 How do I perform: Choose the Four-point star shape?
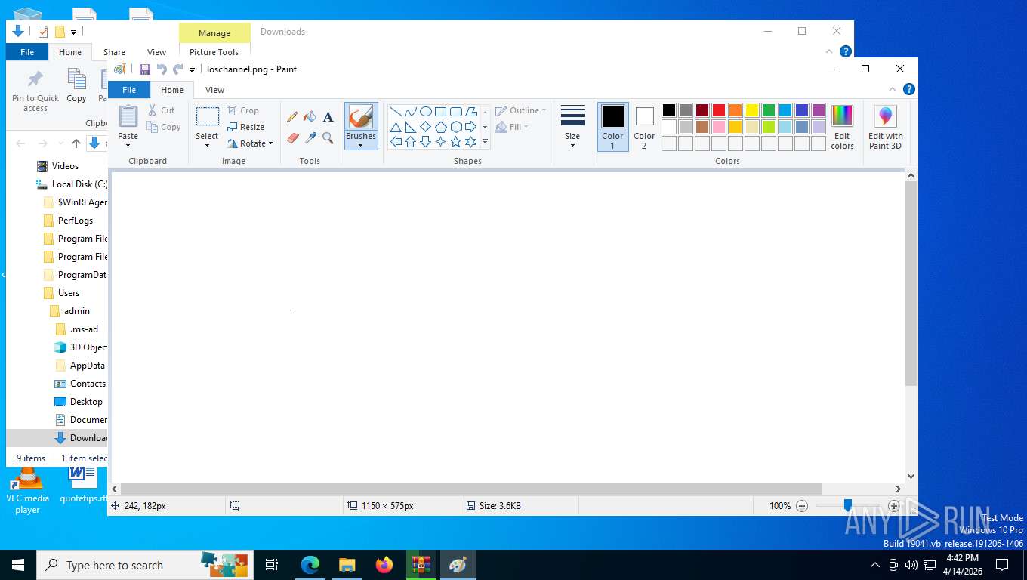pos(441,141)
